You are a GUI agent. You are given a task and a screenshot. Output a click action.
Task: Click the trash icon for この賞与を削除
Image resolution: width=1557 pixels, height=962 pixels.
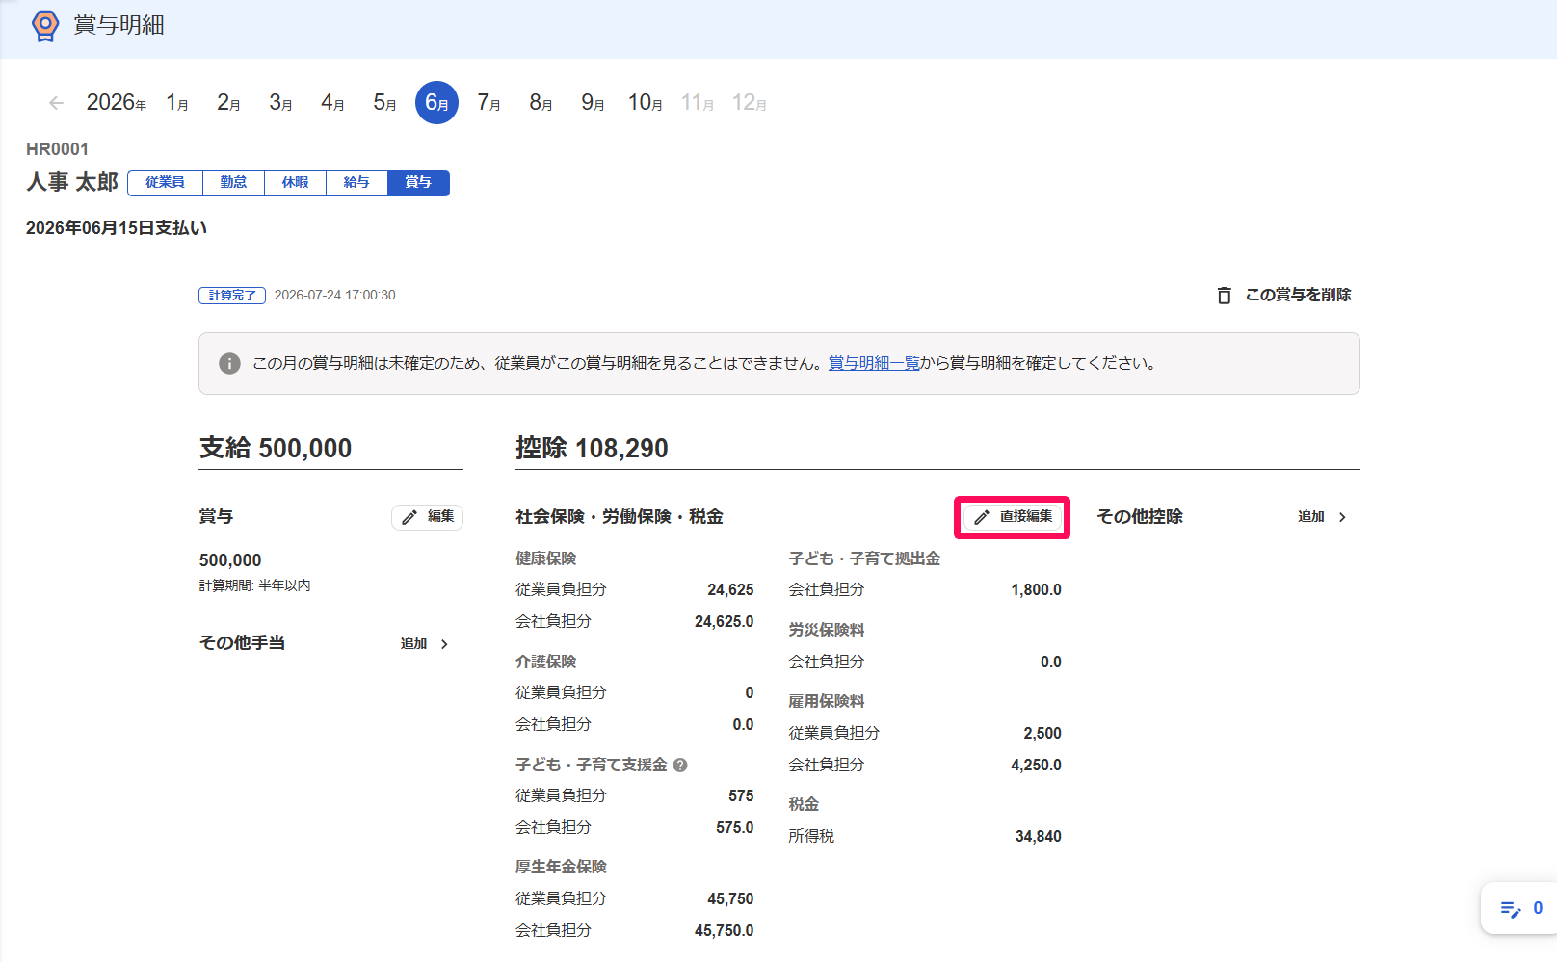click(1224, 295)
